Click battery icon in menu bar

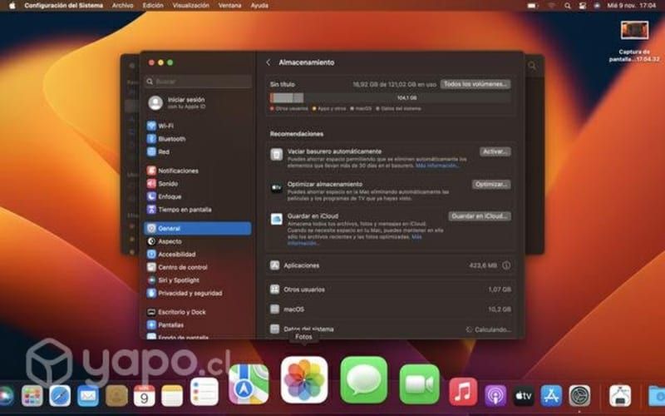tap(533, 6)
